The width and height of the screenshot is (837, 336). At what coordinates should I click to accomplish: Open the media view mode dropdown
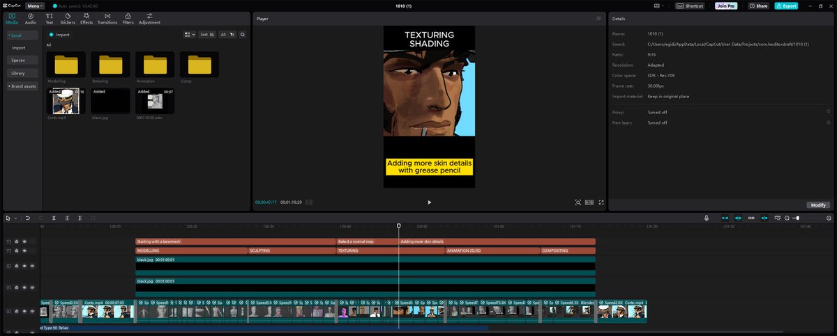(x=190, y=34)
